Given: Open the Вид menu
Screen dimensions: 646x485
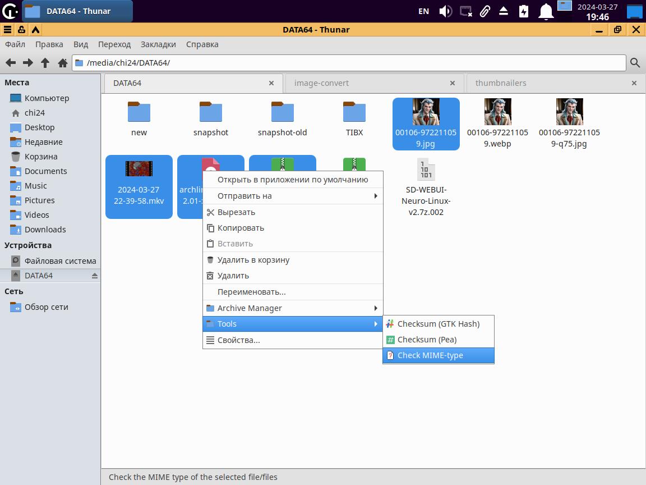Looking at the screenshot, I should coord(81,44).
